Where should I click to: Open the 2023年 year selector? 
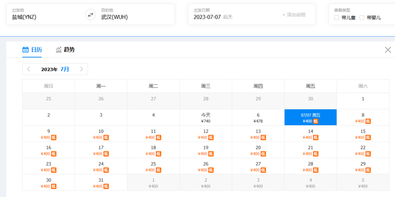point(49,69)
